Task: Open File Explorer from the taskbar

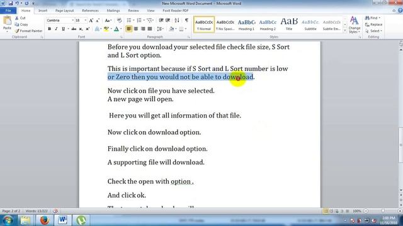Action: 25,220
